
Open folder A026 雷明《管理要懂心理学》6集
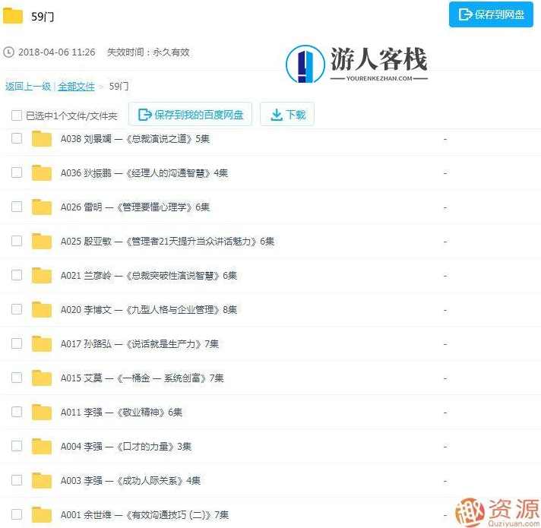tap(135, 207)
